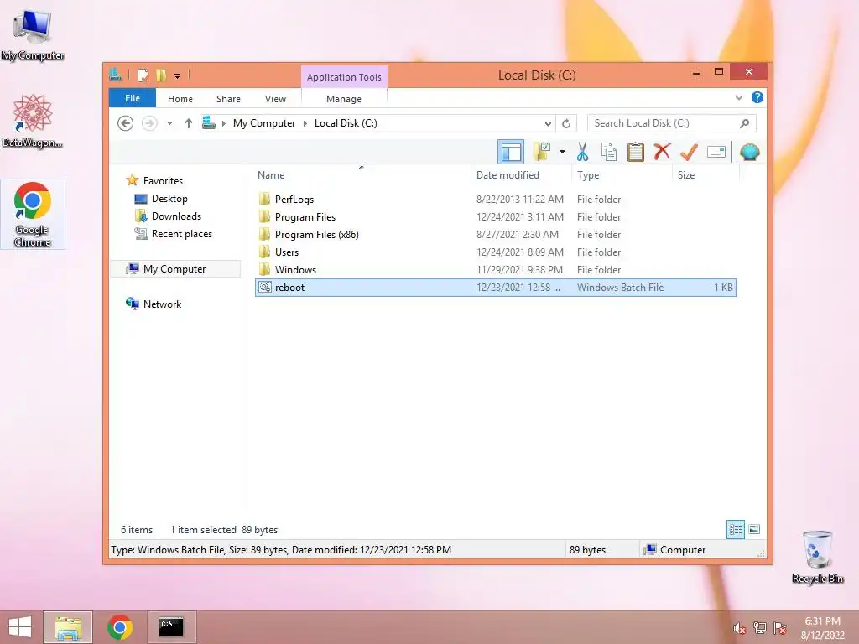Image resolution: width=859 pixels, height=644 pixels.
Task: Select Network in the navigation pane
Action: pos(162,304)
